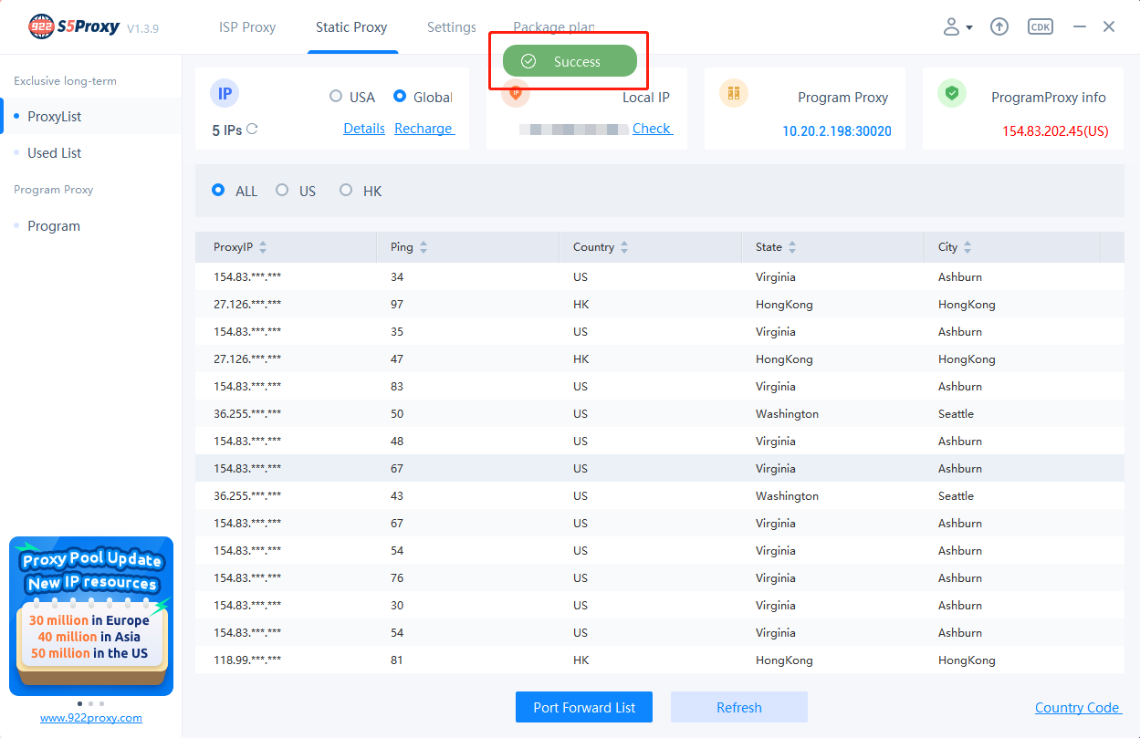
Task: Select the HongKong row with ping 97
Action: coord(659,304)
